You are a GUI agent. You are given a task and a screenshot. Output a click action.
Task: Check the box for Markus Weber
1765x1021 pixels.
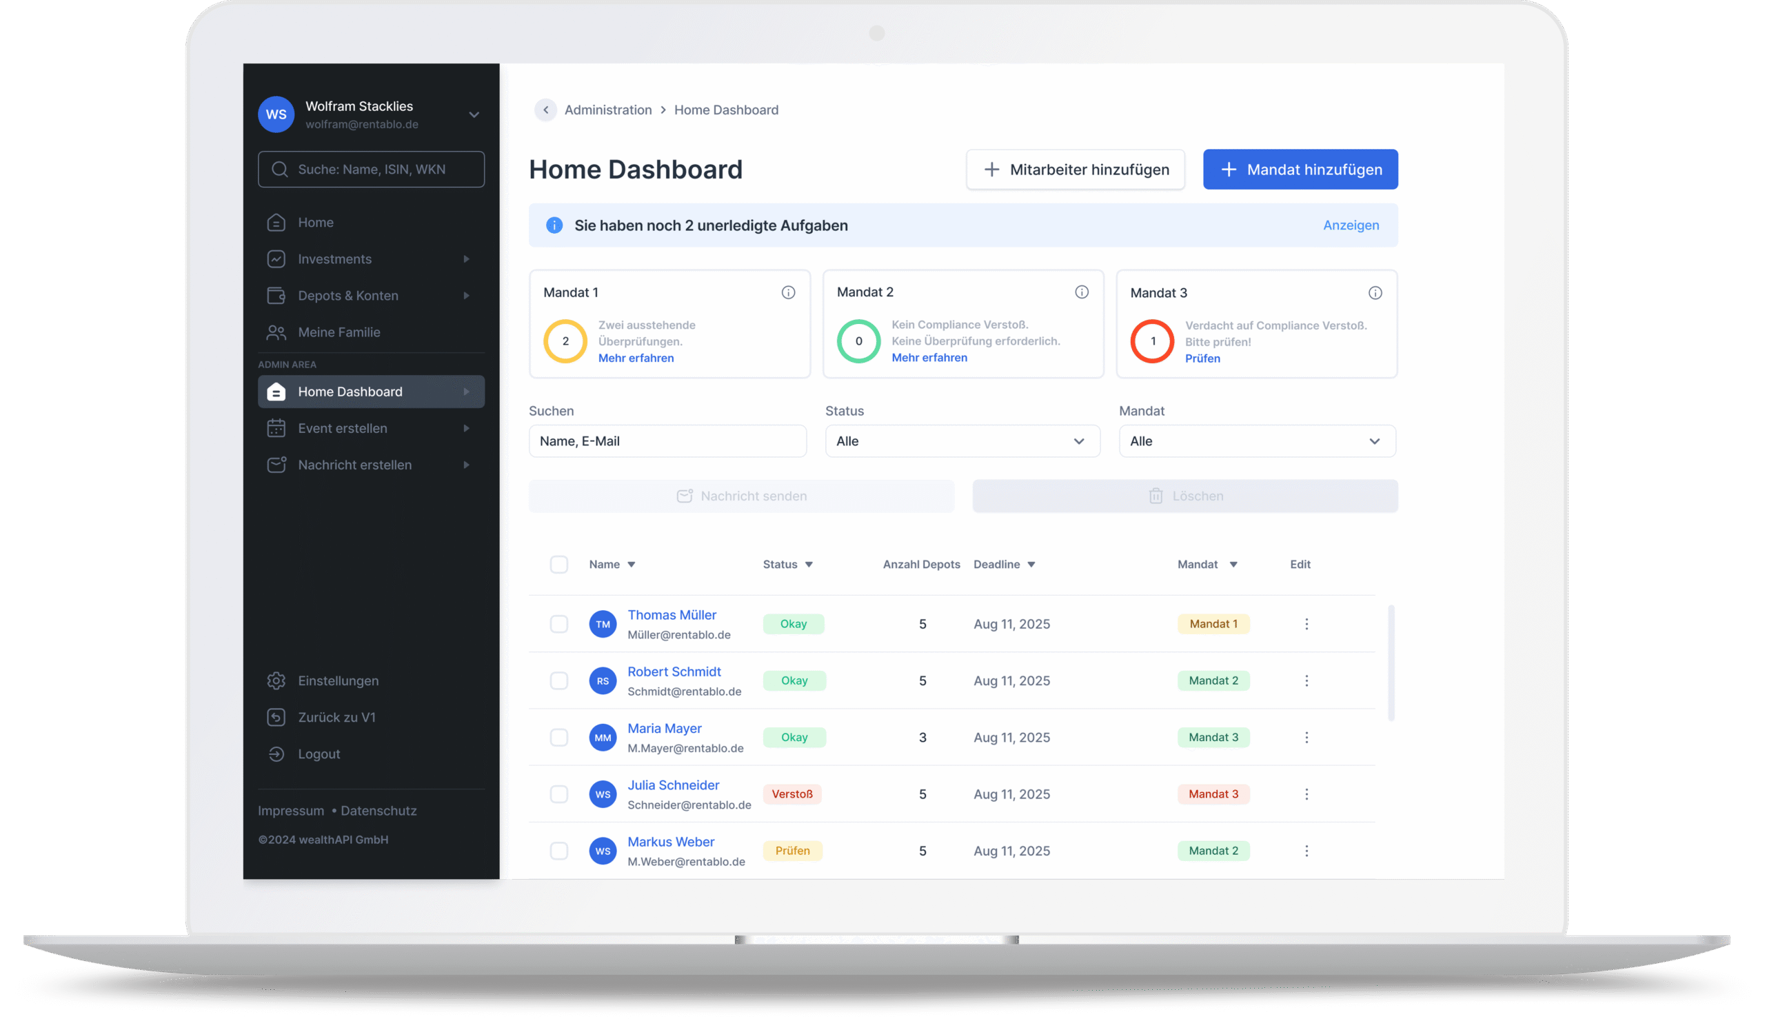559,851
